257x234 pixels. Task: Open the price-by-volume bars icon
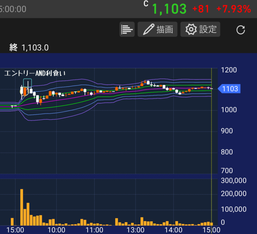(127, 29)
